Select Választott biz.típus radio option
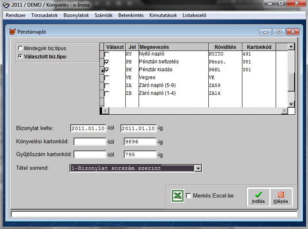The width and height of the screenshot is (308, 229). (20, 56)
